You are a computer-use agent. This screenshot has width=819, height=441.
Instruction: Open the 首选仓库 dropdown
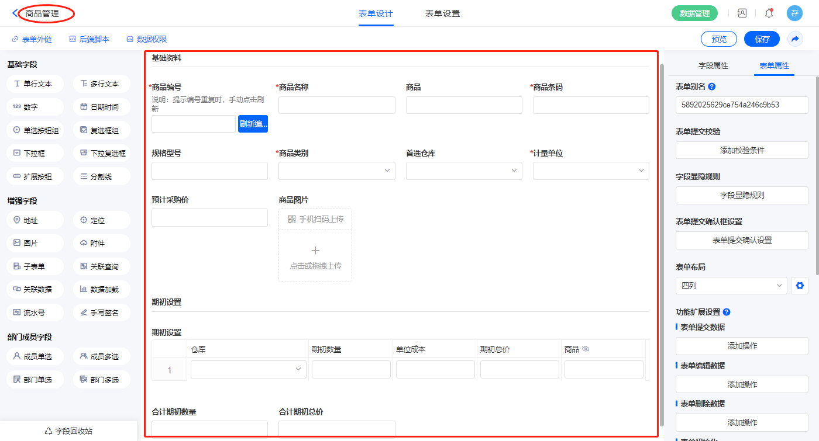[x=464, y=171]
